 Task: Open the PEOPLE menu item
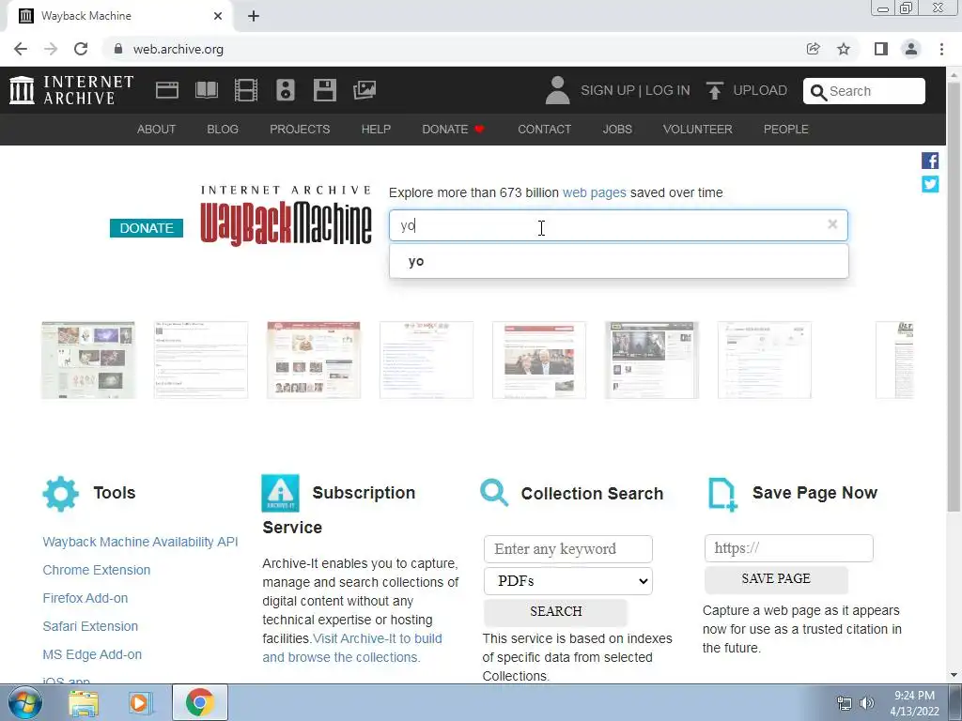coord(786,130)
